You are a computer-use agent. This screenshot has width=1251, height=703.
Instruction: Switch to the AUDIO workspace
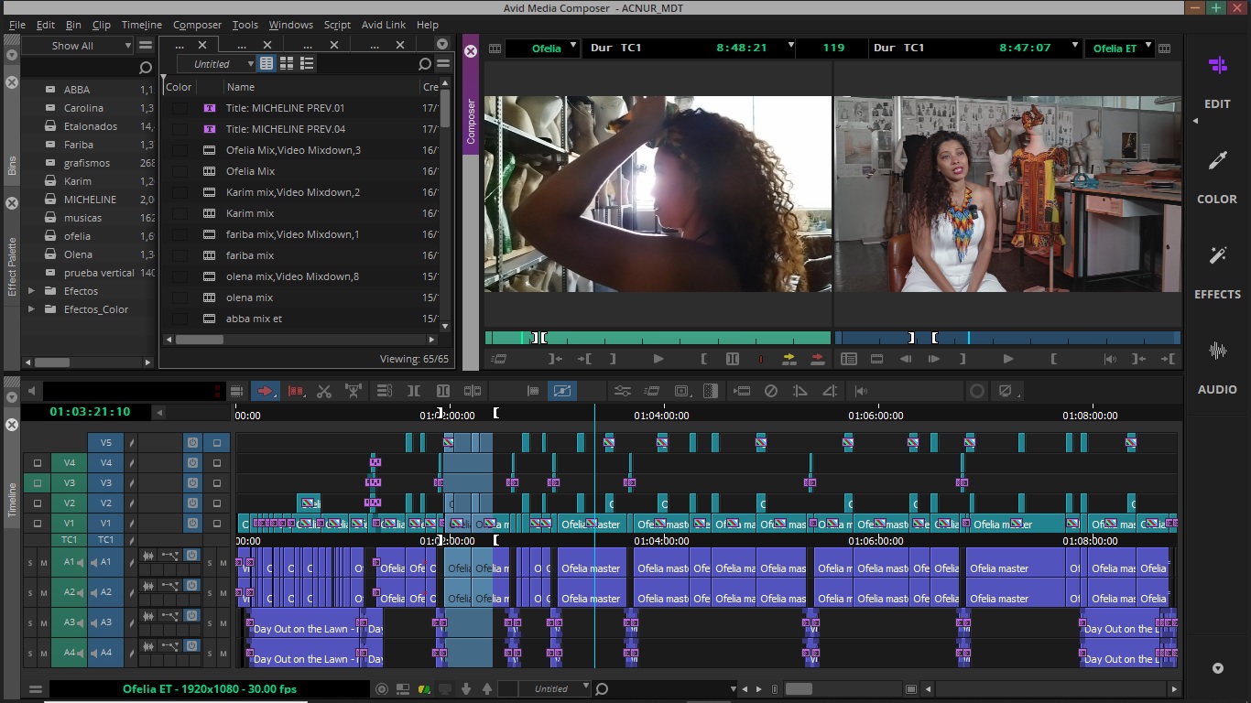tap(1217, 368)
